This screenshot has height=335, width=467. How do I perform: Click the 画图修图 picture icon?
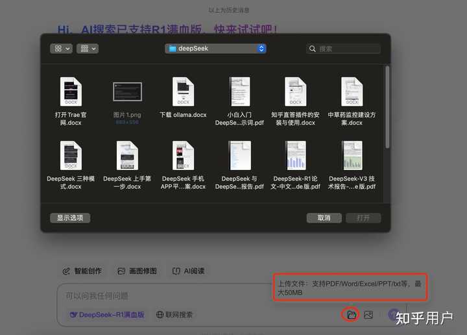point(121,271)
